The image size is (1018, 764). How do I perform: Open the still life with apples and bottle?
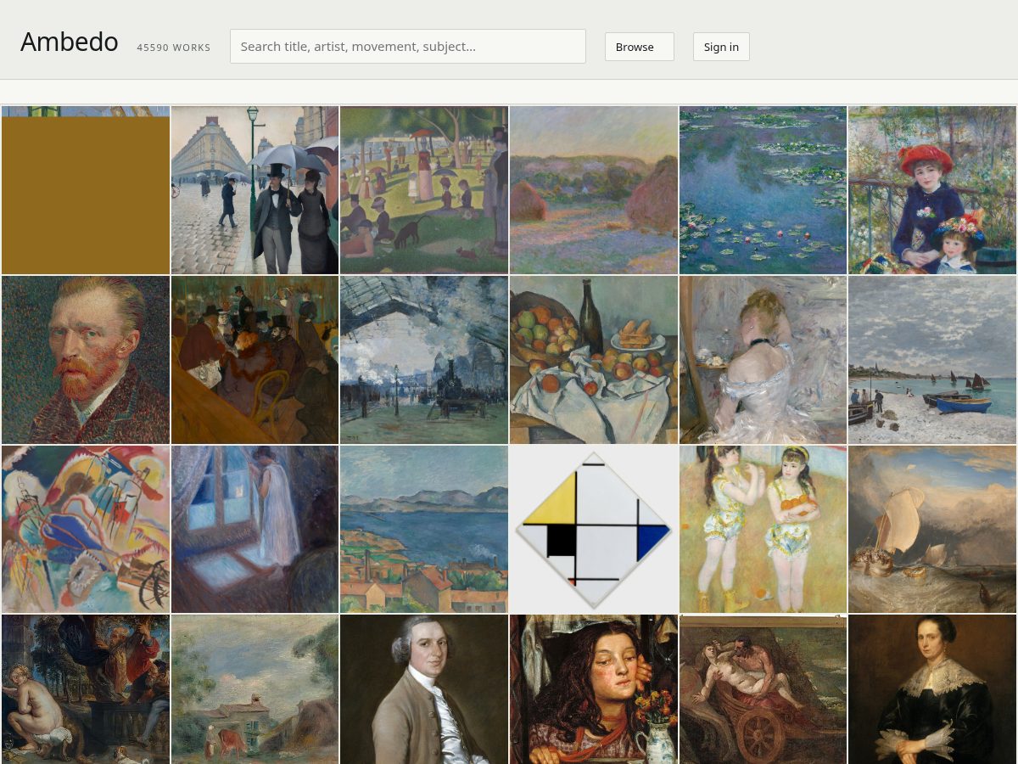tap(594, 360)
